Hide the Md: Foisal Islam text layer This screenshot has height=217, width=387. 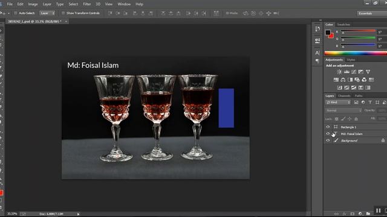pos(328,134)
